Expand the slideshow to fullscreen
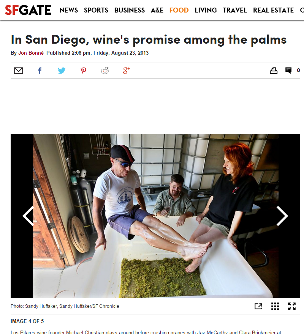The width and height of the screenshot is (304, 334). pyautogui.click(x=291, y=306)
